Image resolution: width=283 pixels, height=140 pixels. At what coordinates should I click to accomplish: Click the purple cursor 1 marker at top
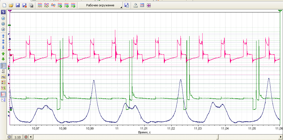click(10, 11)
